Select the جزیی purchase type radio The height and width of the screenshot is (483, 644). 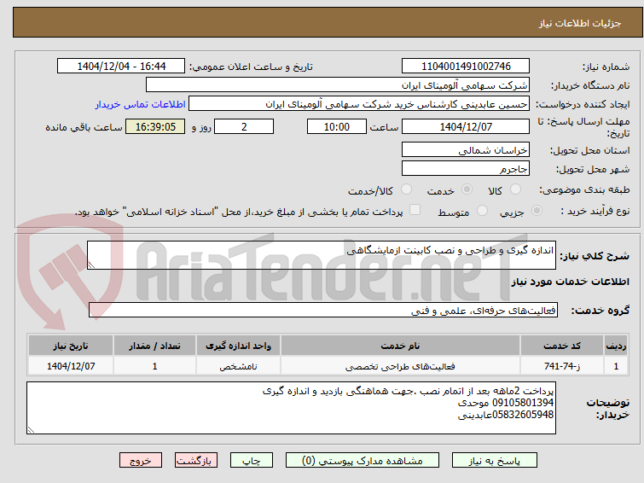click(x=537, y=211)
